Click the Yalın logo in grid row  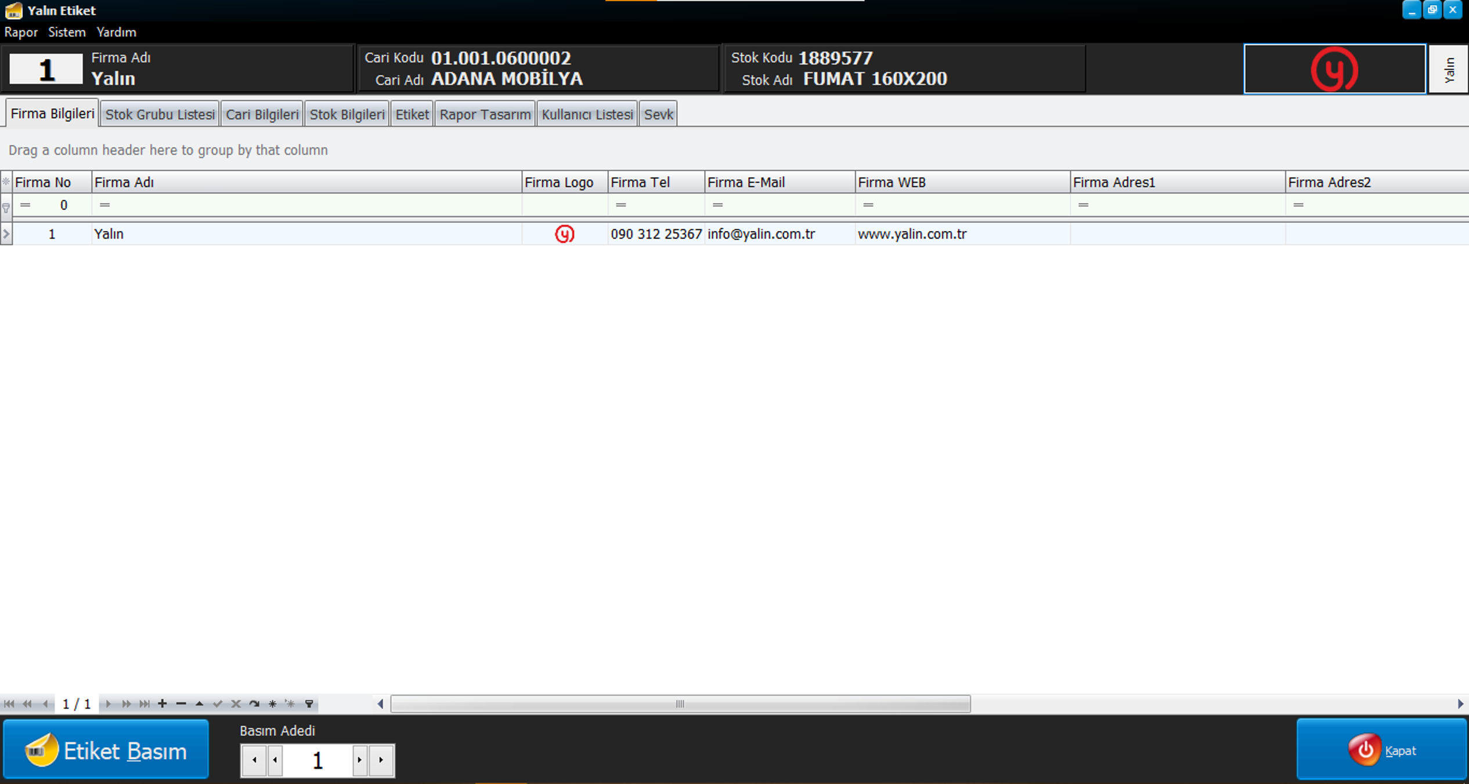(x=564, y=234)
